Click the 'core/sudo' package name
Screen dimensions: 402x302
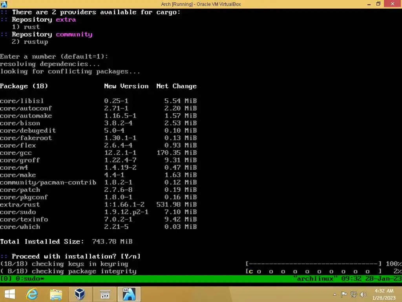(x=18, y=212)
